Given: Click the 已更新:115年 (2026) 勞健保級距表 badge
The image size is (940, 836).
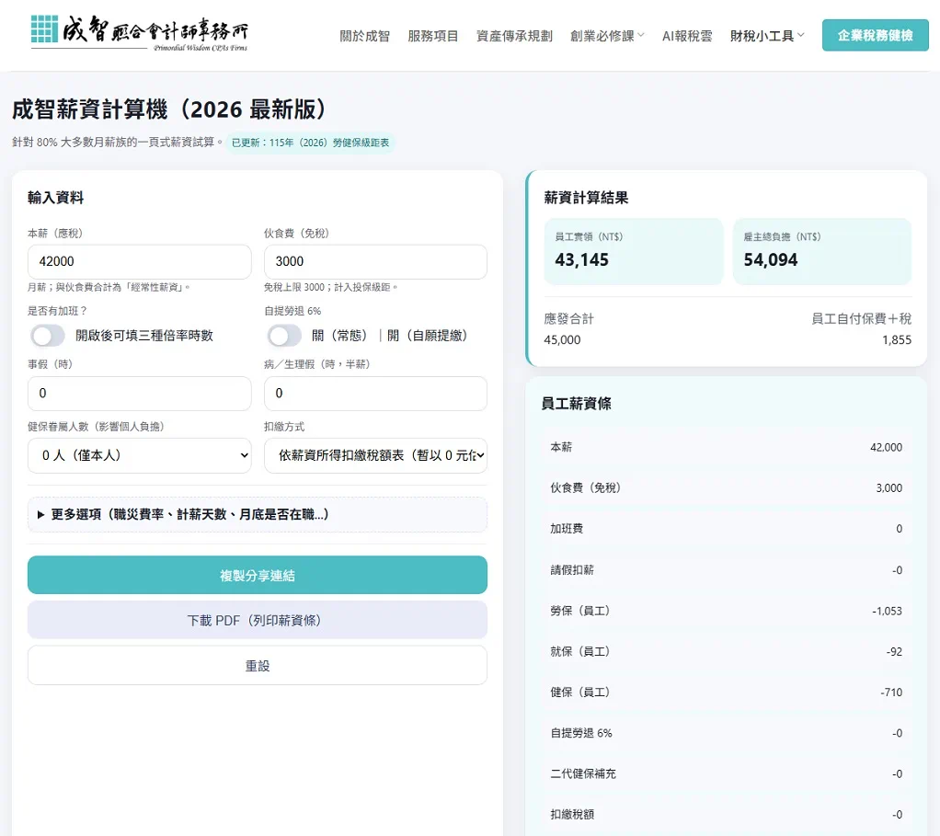Looking at the screenshot, I should pos(311,143).
